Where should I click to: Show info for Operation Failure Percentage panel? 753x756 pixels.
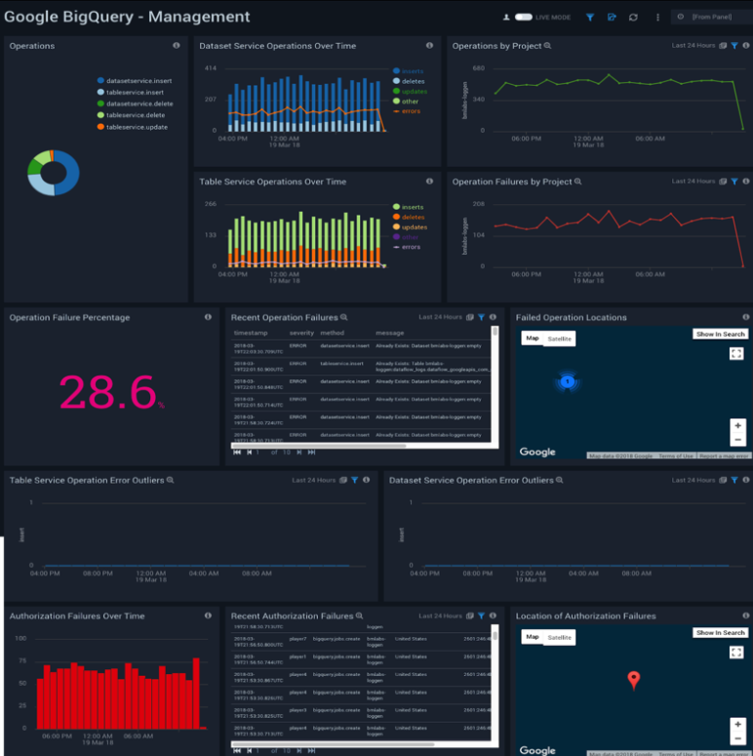tap(208, 317)
